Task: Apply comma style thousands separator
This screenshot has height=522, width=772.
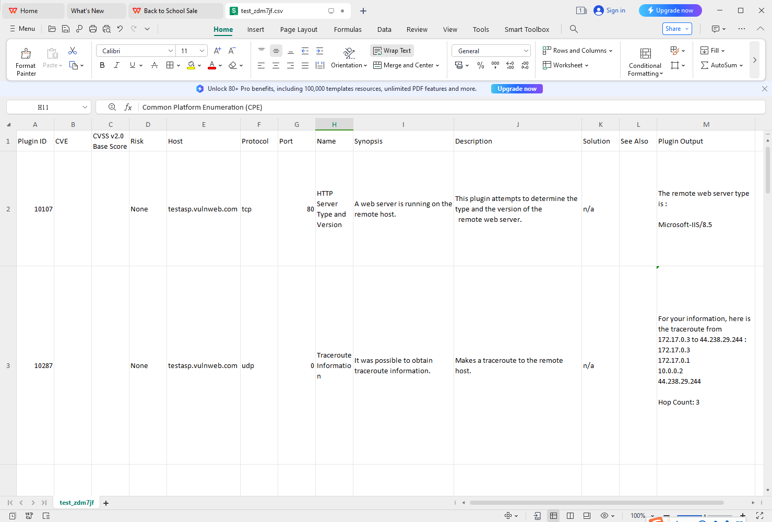Action: 495,65
